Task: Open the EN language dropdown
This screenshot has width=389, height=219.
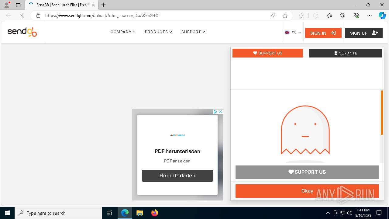Action: click(293, 33)
